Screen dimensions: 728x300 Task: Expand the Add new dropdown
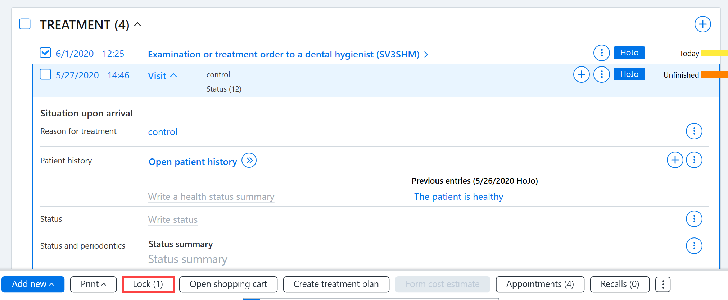tap(33, 285)
